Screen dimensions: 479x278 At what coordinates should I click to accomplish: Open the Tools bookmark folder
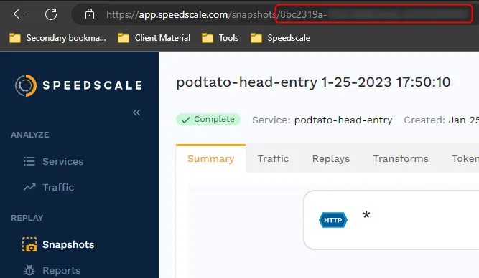[220, 38]
